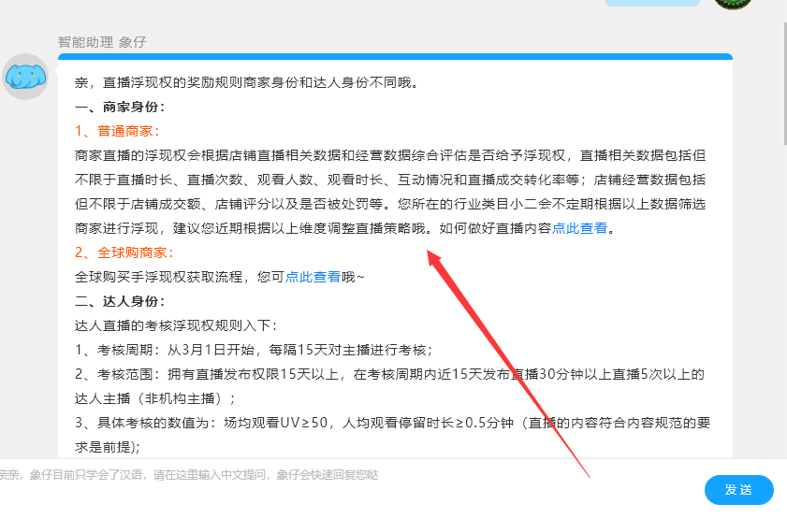Click the 发送 button

pos(739,490)
